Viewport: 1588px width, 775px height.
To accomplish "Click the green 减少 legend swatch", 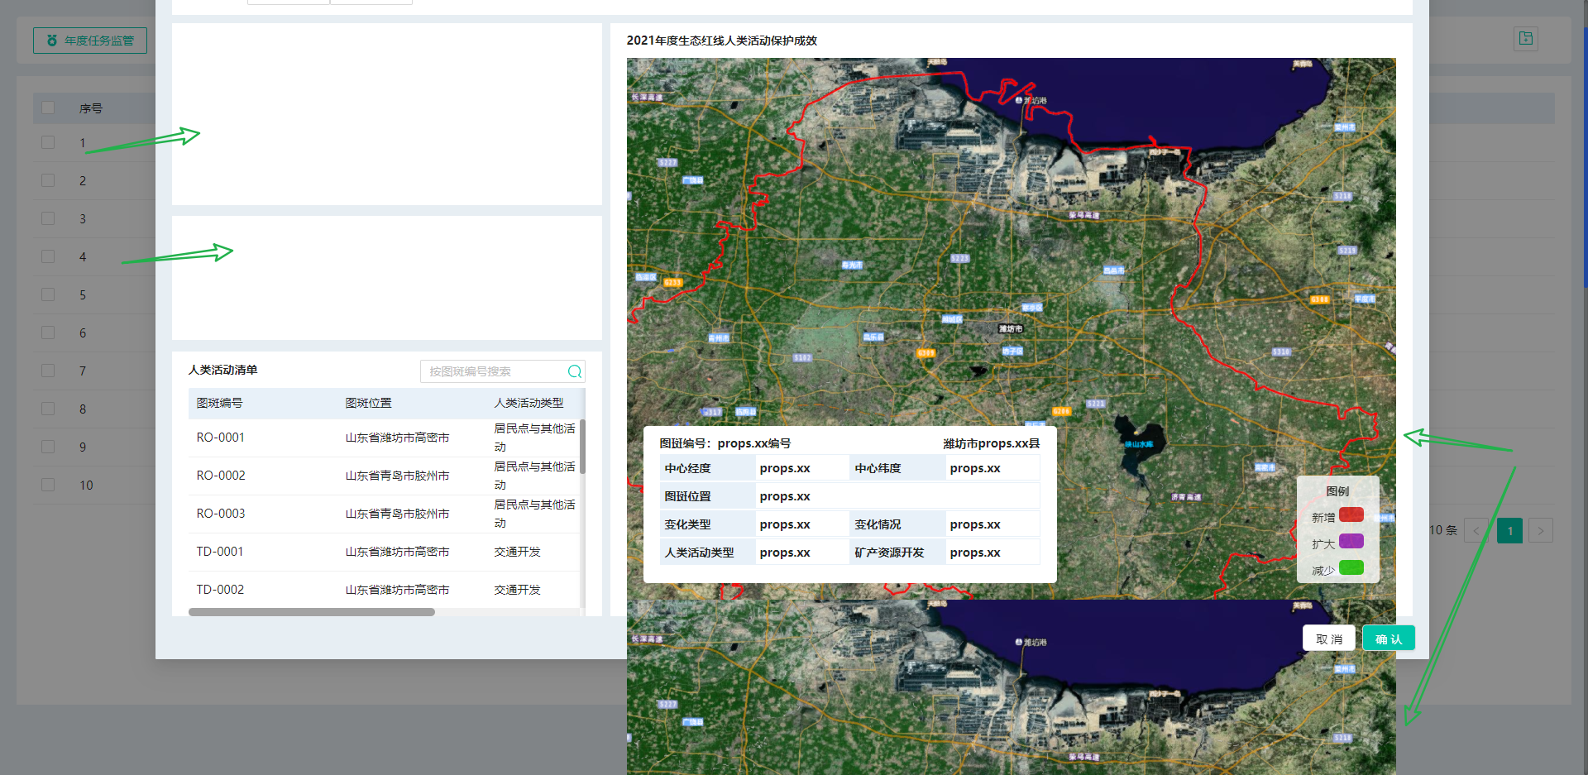I will 1351,567.
